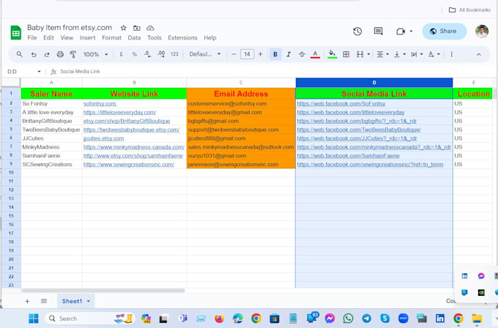Open the Tools menu
Image resolution: width=498 pixels, height=328 pixels.
155,38
